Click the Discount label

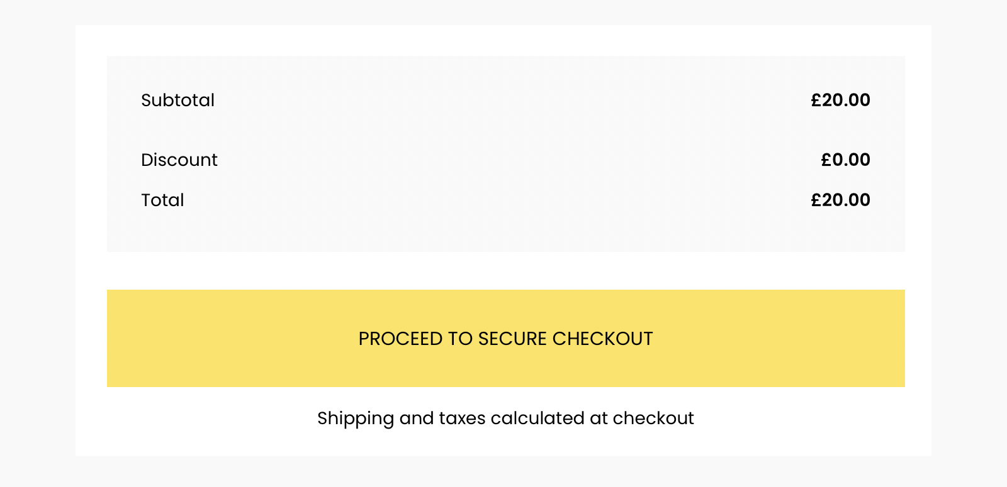pos(179,160)
